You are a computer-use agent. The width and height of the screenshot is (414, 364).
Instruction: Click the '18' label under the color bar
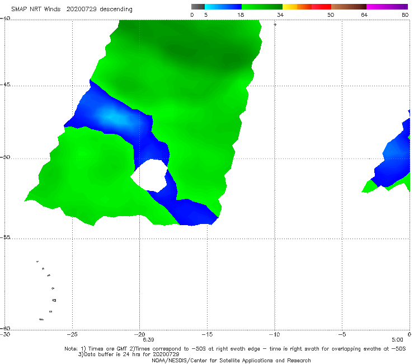241,15
